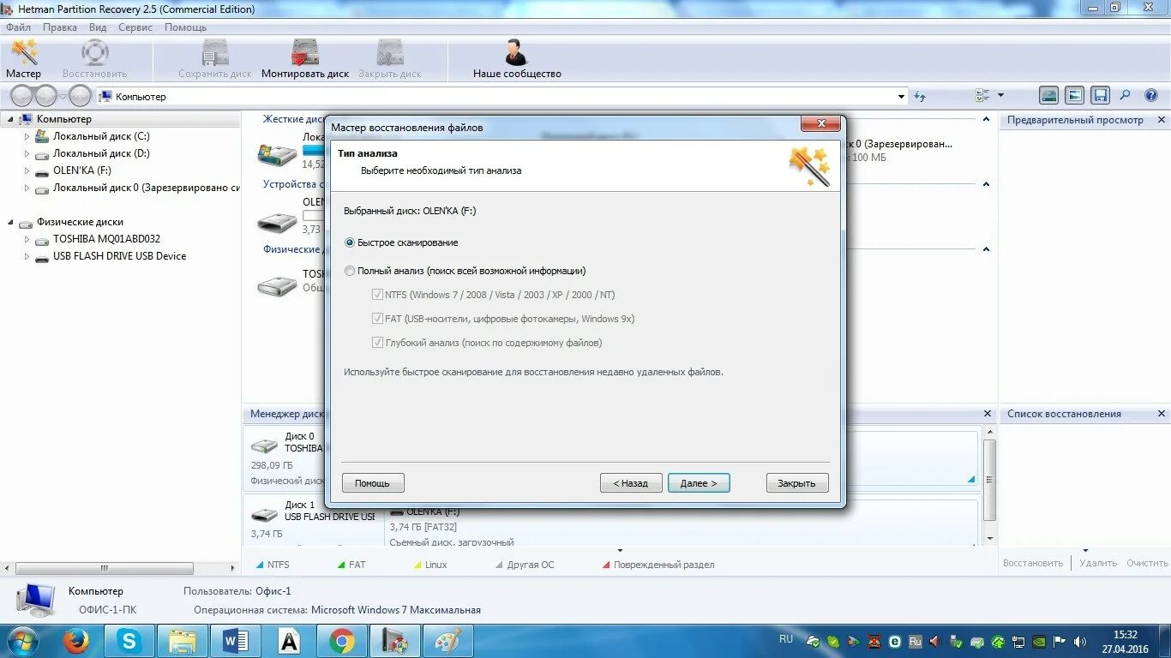This screenshot has height=658, width=1171.
Task: Toggle the recovery list floppy icon
Action: 1101,96
